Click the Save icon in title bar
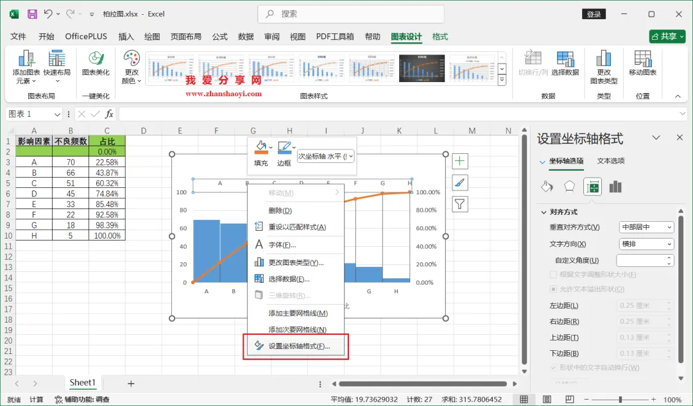 (x=32, y=13)
